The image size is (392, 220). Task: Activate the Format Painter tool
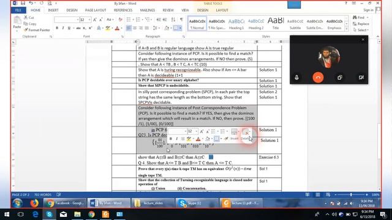tap(37, 30)
